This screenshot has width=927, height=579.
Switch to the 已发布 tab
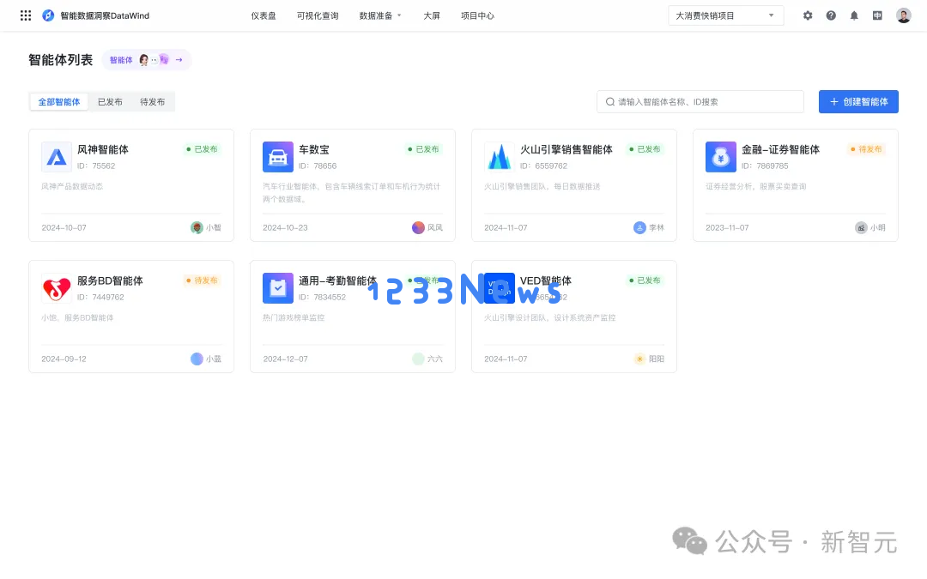(x=110, y=101)
